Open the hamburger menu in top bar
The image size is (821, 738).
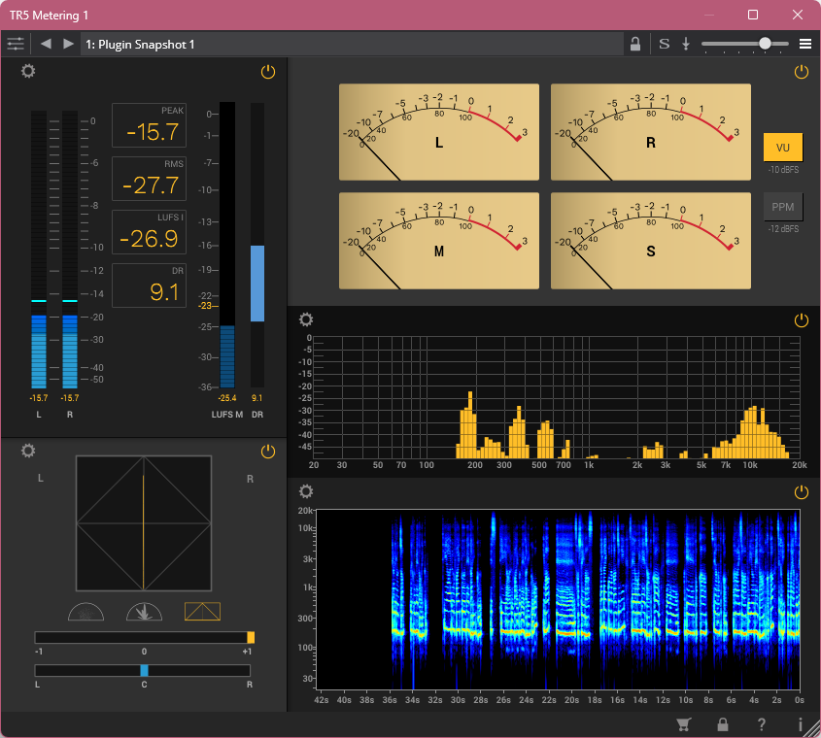click(805, 44)
